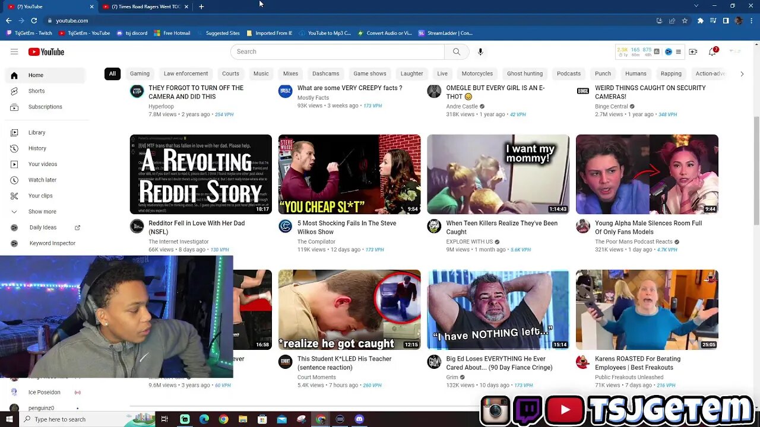The height and width of the screenshot is (427, 760).
Task: Select the Gaming filter chip
Action: tap(140, 74)
